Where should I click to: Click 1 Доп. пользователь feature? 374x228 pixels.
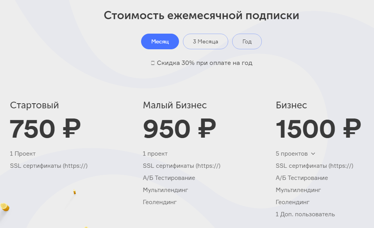click(x=305, y=214)
